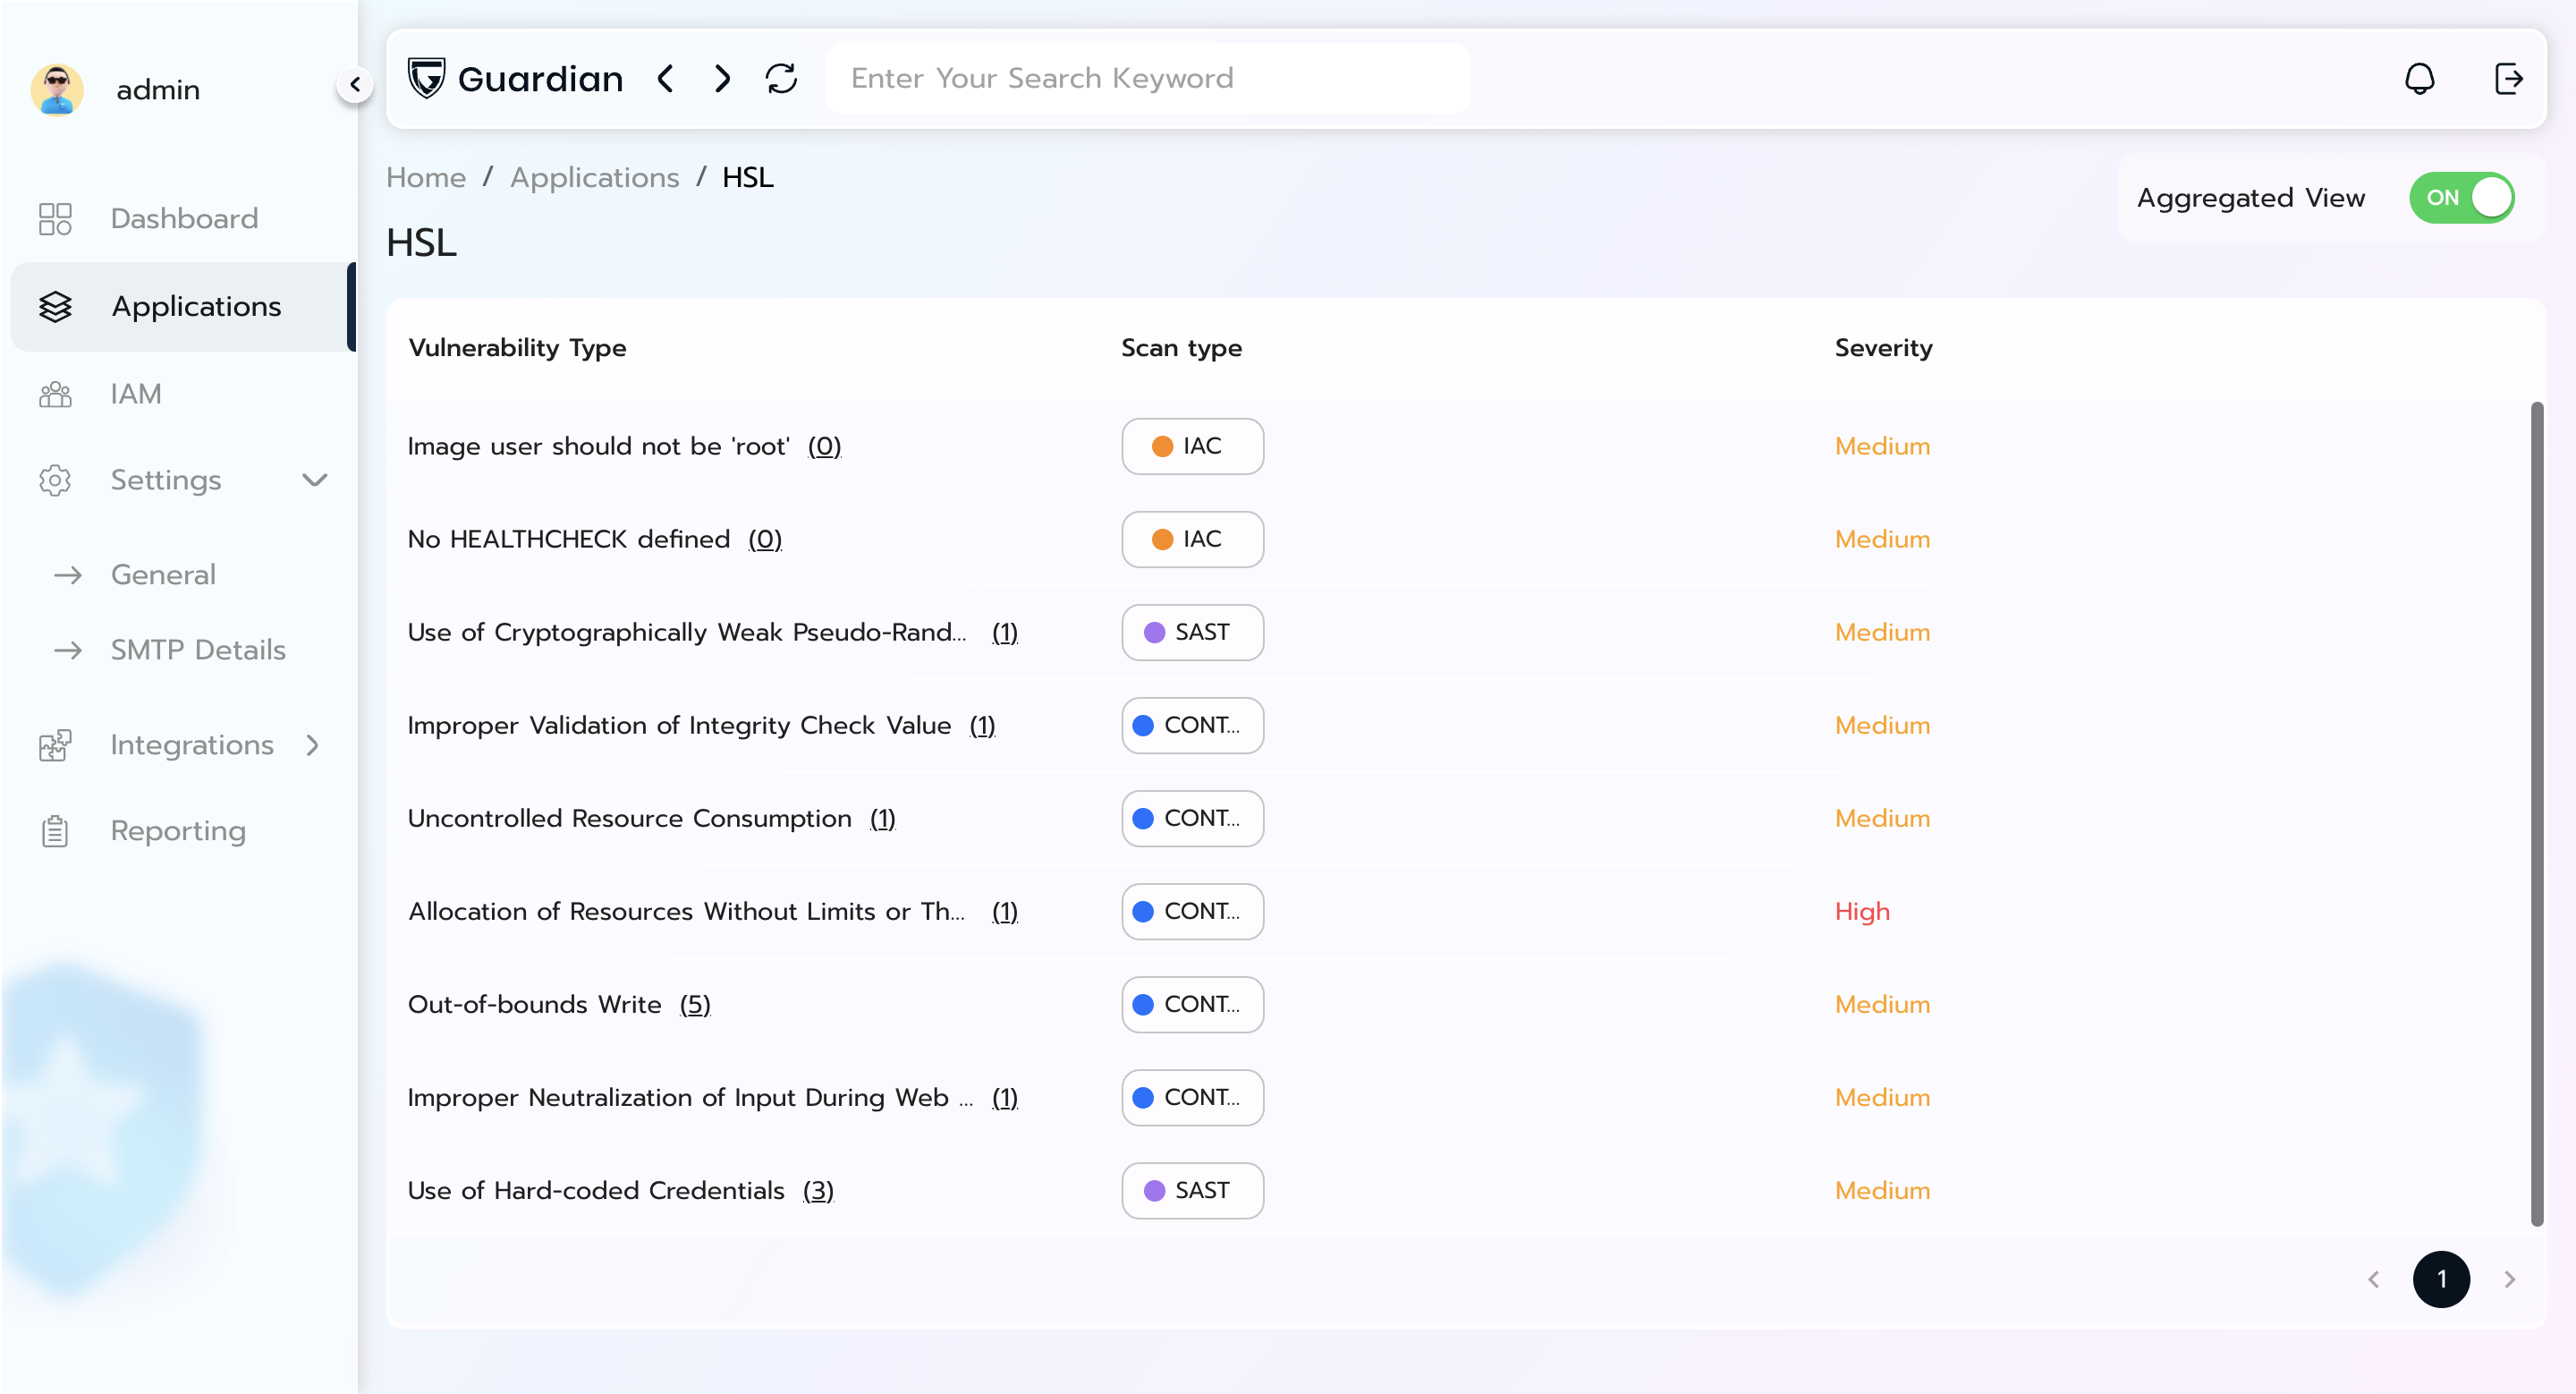Click the Vulnerability Type column header

point(517,348)
